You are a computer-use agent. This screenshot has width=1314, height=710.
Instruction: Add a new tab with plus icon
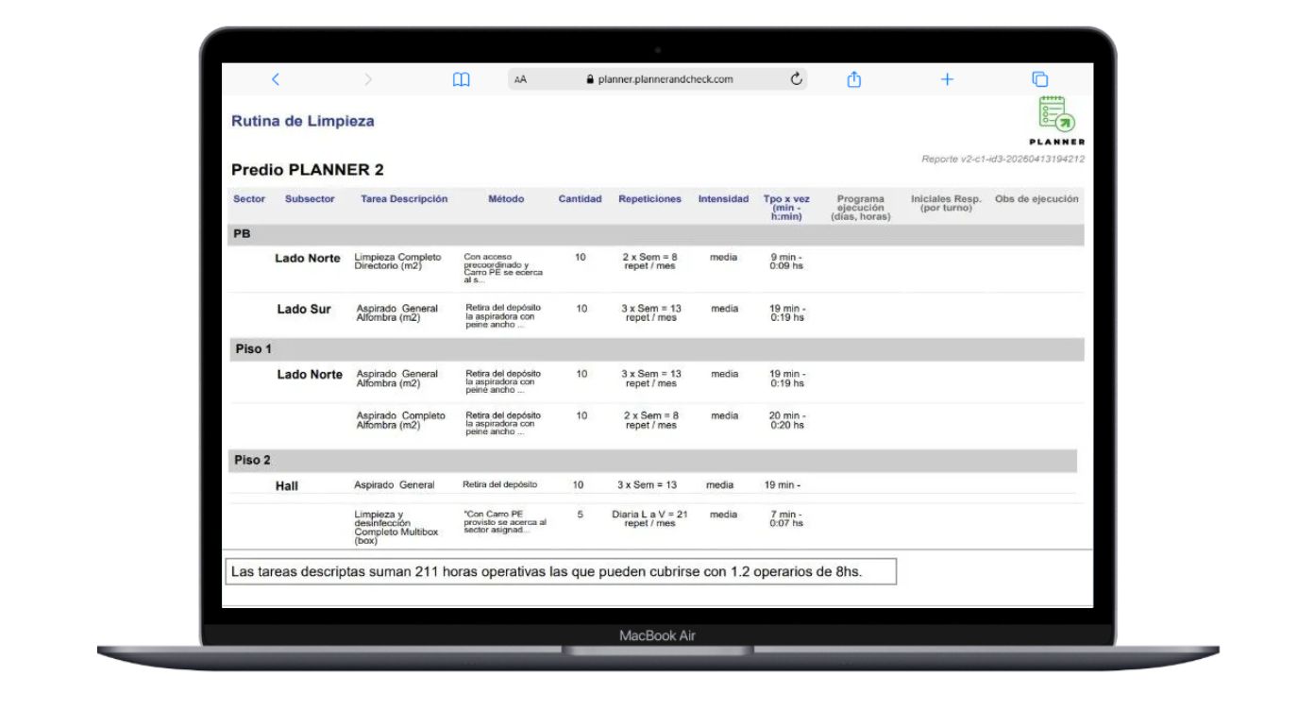tap(947, 79)
